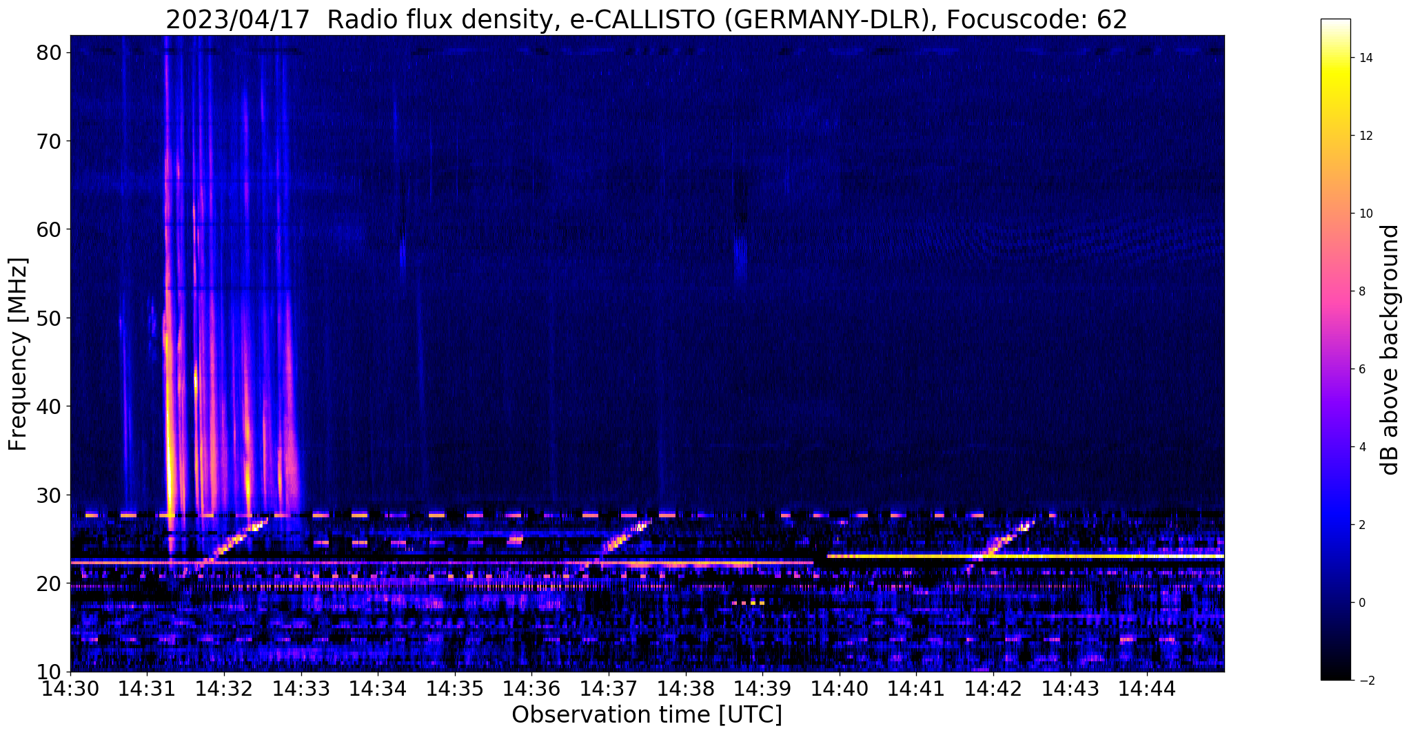Click the 14:31 time tick label
The width and height of the screenshot is (1411, 735).
click(147, 689)
